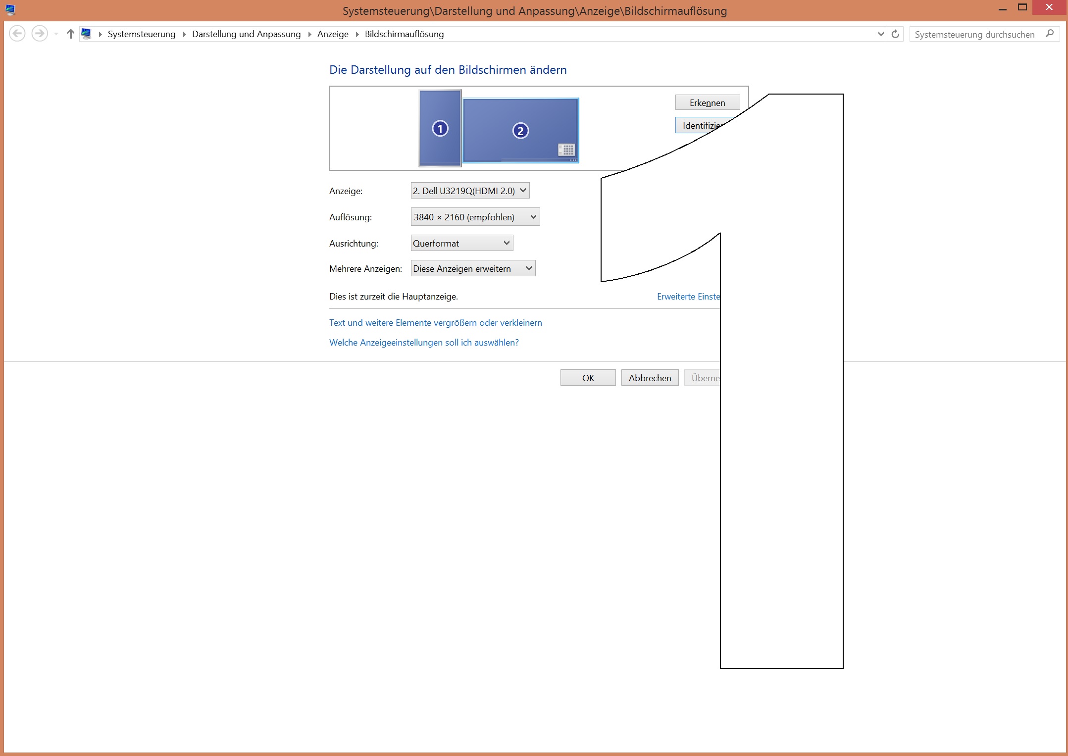Open link to resize text and elements
This screenshot has width=1068, height=756.
[x=435, y=323]
